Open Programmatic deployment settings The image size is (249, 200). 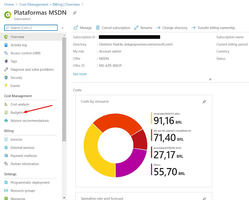click(30, 182)
